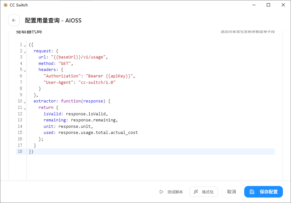Screen dimensions: 291x203
Task: Click the used actual_cost code line
Action: click(x=91, y=133)
